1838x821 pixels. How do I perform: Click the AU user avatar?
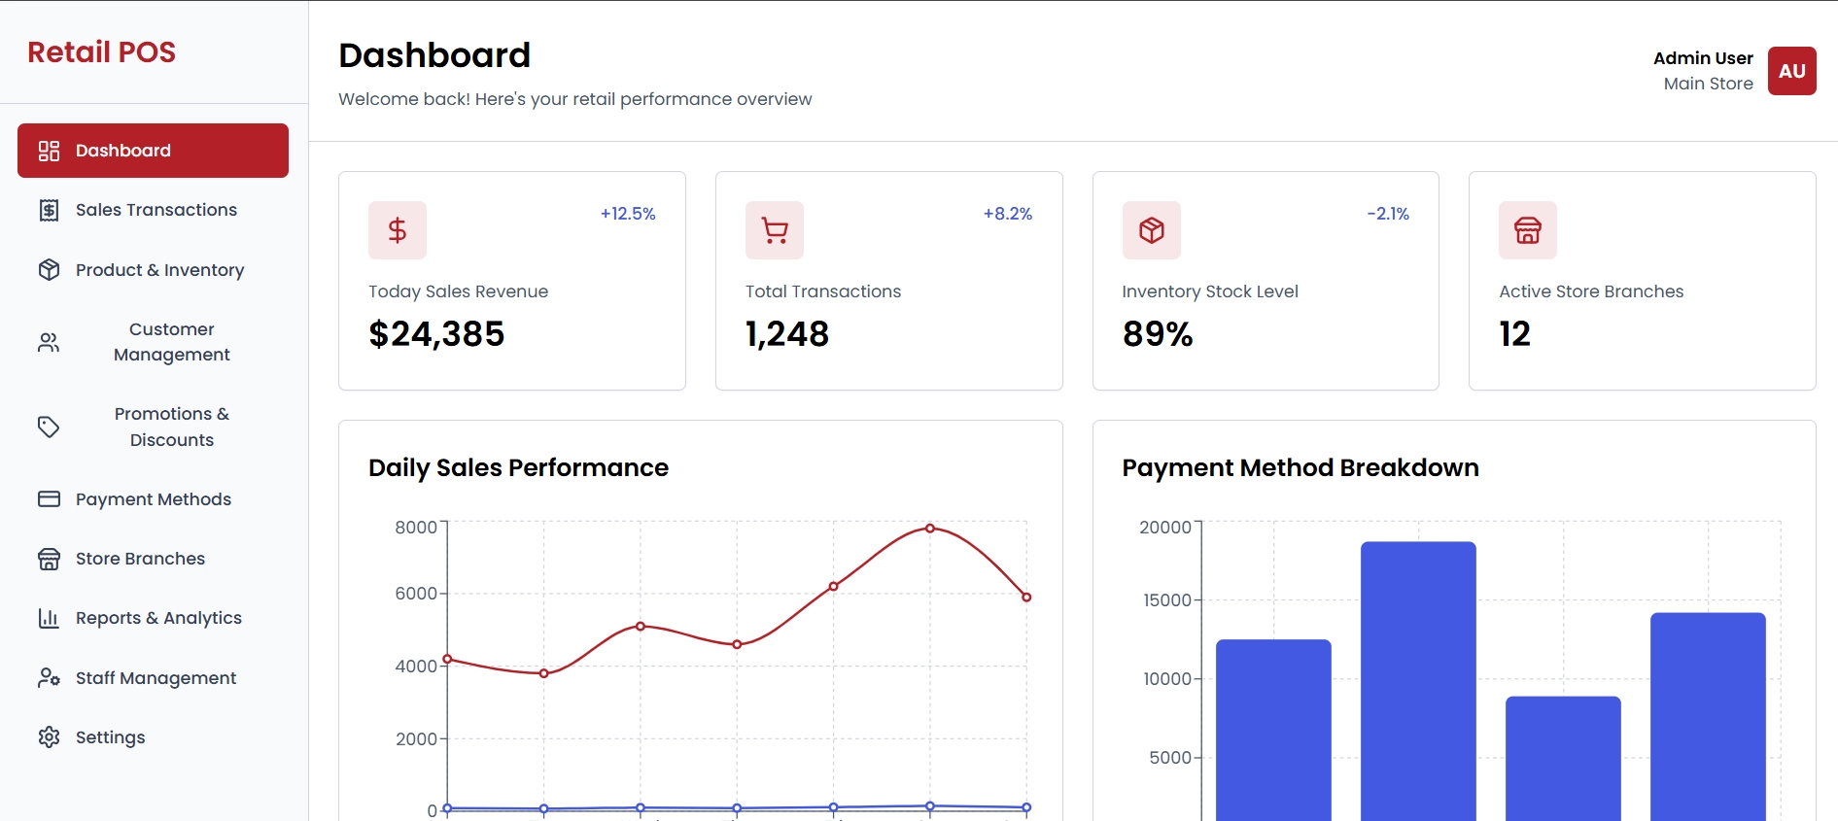click(1791, 71)
